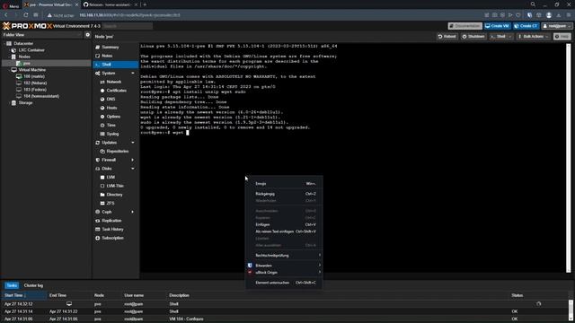Viewport: 575px width, 323px height.
Task: Open node Options
Action: pyautogui.click(x=113, y=117)
